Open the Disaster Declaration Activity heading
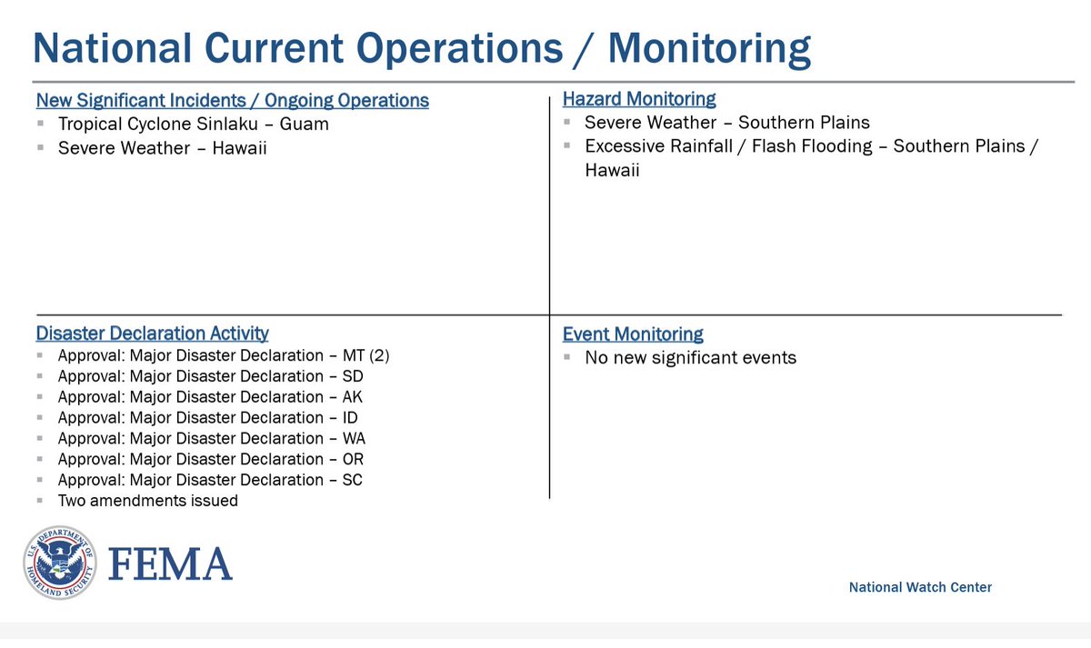This screenshot has height=648, width=1091. click(153, 334)
